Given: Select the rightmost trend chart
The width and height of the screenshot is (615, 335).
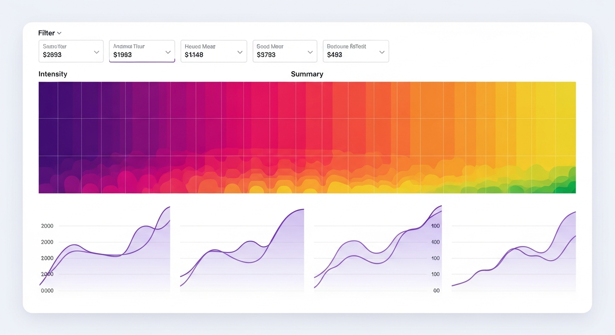Looking at the screenshot, I should tap(515, 251).
